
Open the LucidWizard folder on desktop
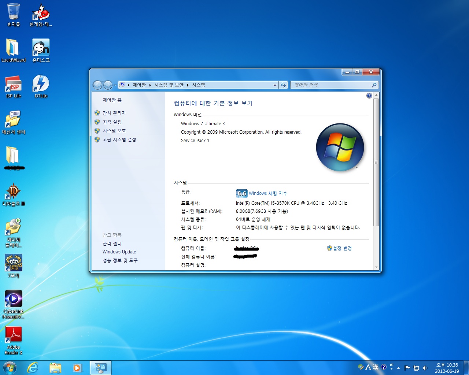pyautogui.click(x=14, y=51)
